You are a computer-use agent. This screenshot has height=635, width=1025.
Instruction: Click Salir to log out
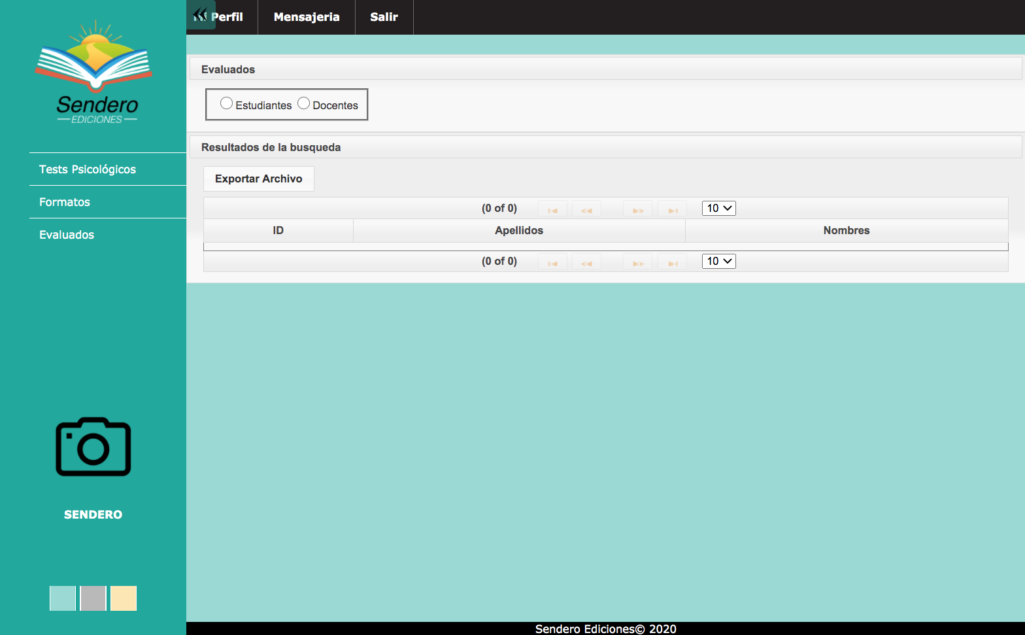(x=384, y=17)
